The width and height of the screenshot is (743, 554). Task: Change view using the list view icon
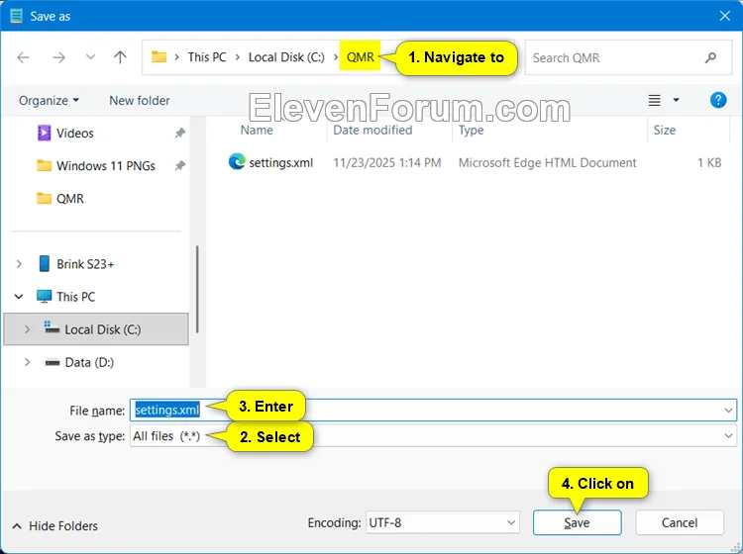click(x=655, y=100)
